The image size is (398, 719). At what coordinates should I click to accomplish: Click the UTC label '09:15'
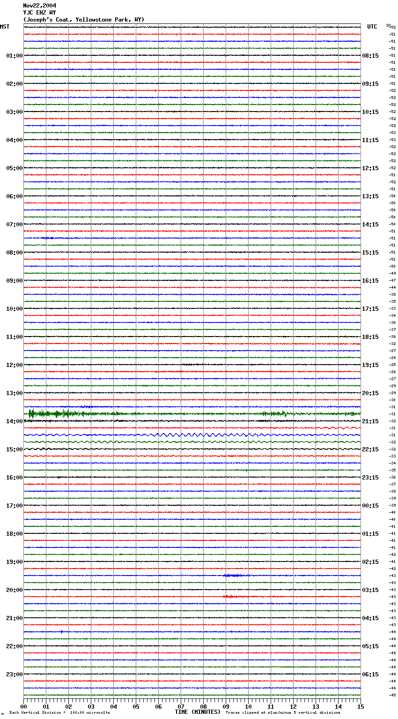pos(370,84)
